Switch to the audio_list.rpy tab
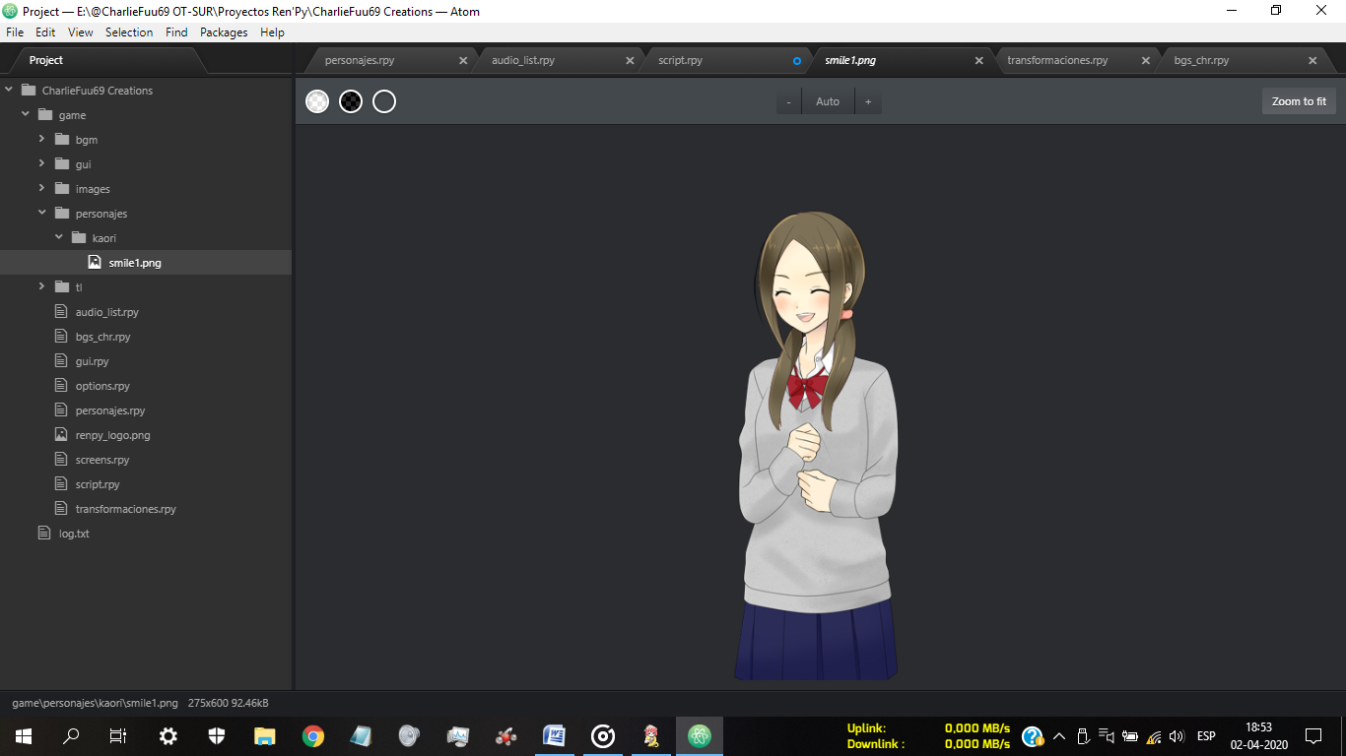 pos(523,60)
